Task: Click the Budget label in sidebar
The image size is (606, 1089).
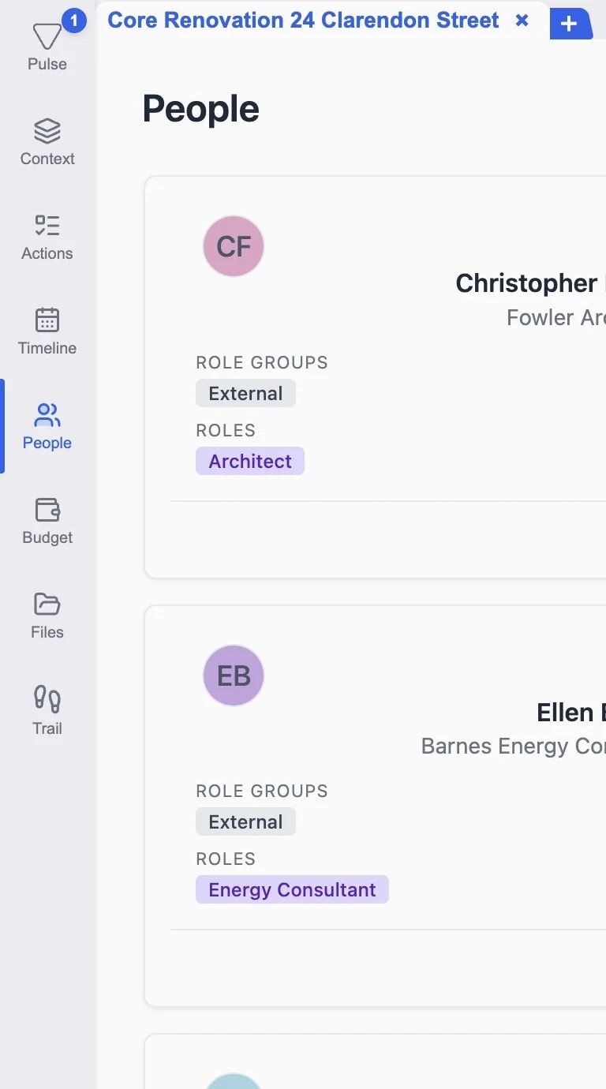Action: [47, 537]
